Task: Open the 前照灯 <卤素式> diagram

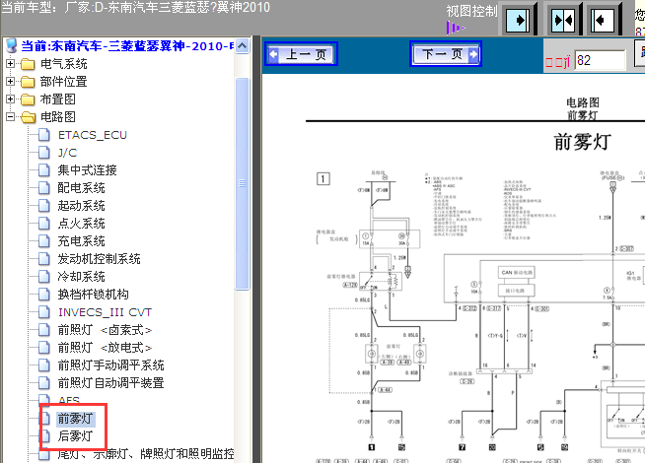Action: 105,330
